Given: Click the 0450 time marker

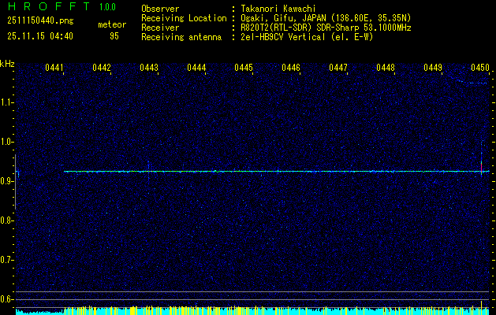Looking at the screenshot, I should (x=480, y=69).
